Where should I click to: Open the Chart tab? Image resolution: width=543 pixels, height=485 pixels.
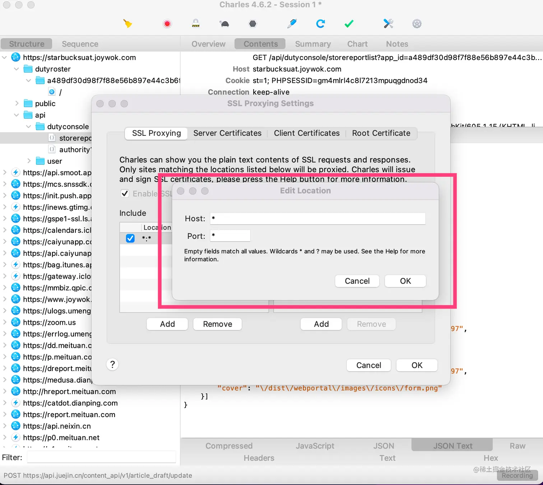(357, 44)
